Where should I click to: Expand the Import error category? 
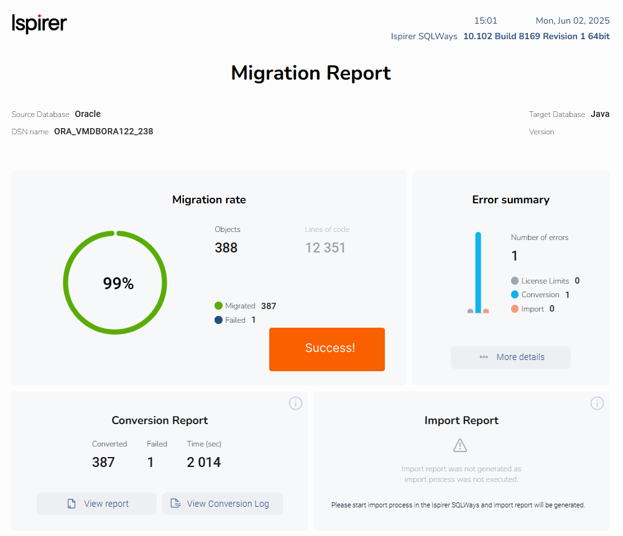pos(533,308)
